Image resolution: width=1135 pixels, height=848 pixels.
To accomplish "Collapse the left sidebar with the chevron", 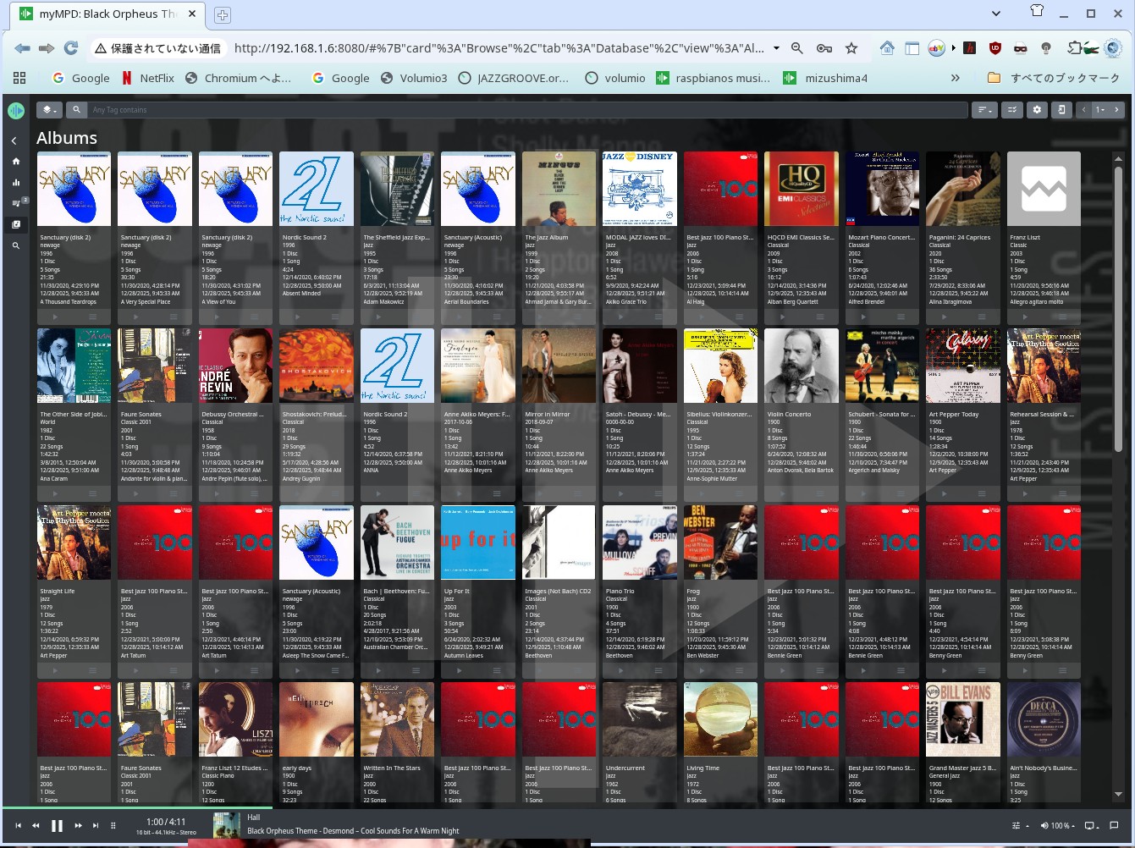I will click(x=14, y=140).
